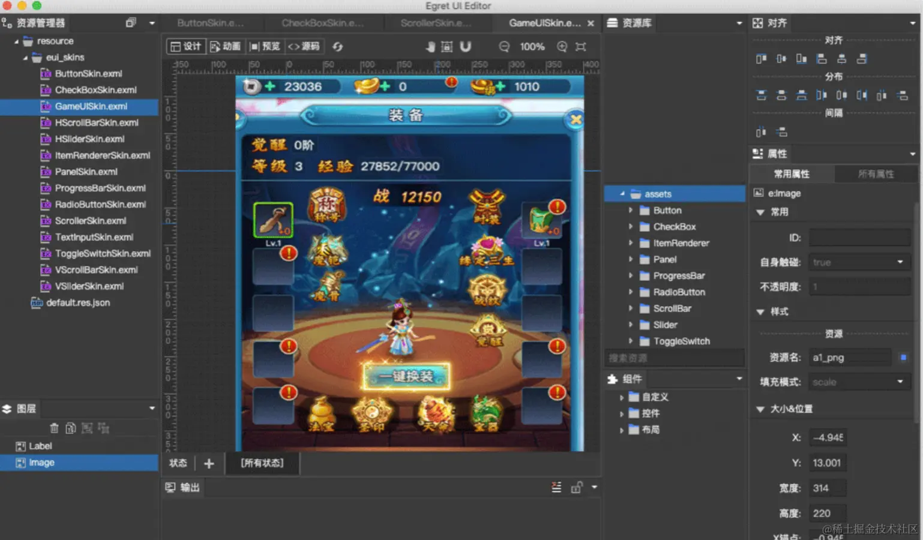
Task: Click the add state plus button
Action: coord(209,463)
